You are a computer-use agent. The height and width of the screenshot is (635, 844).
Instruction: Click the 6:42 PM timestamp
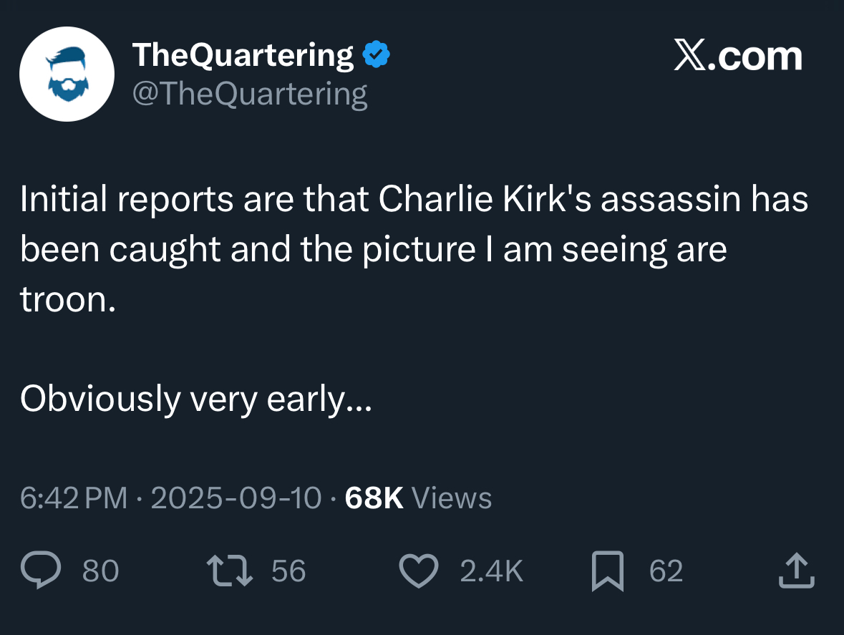pyautogui.click(x=74, y=498)
